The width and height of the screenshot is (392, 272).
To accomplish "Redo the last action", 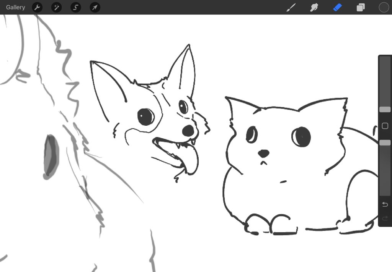I will pyautogui.click(x=385, y=219).
